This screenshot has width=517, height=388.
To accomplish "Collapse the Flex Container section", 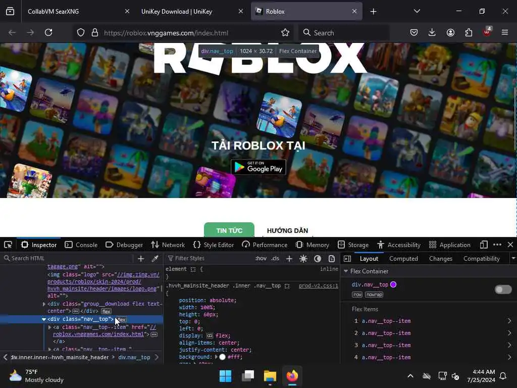I will pyautogui.click(x=346, y=271).
